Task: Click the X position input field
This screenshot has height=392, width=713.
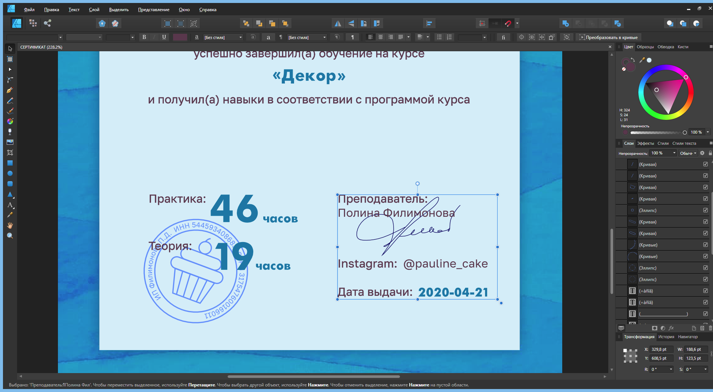Action: pos(661,349)
